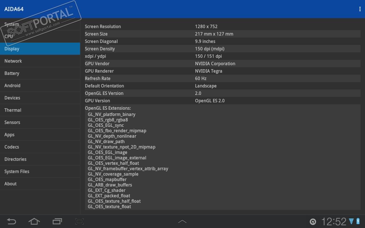View the Directories section
Image resolution: width=365 pixels, height=228 pixels.
pyautogui.click(x=40, y=159)
